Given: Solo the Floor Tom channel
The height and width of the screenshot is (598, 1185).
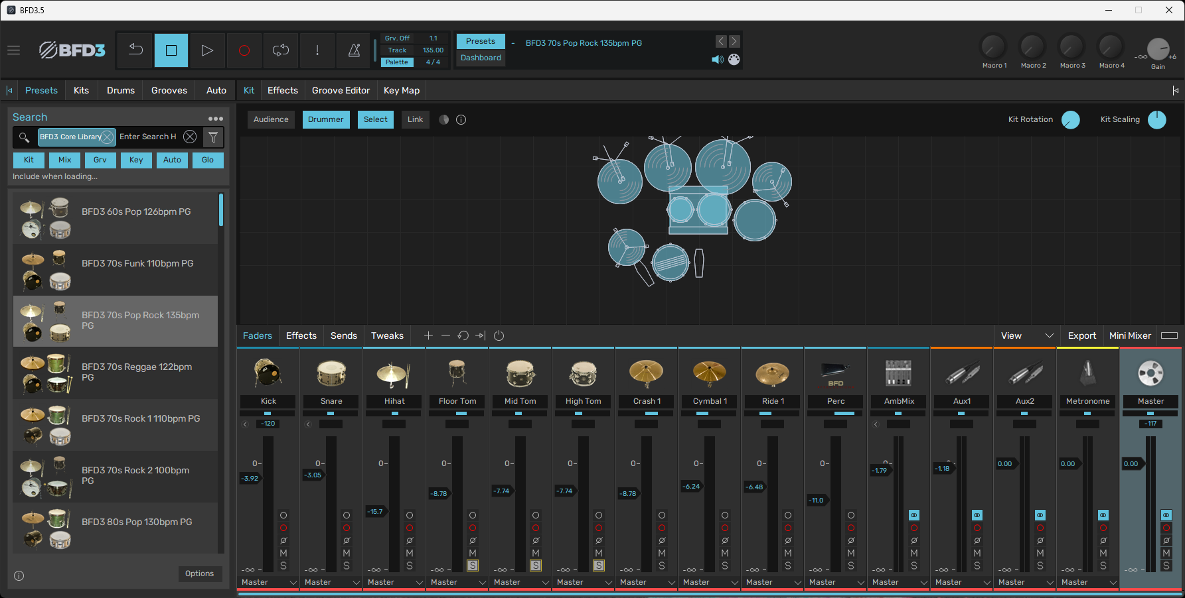Looking at the screenshot, I should (472, 566).
